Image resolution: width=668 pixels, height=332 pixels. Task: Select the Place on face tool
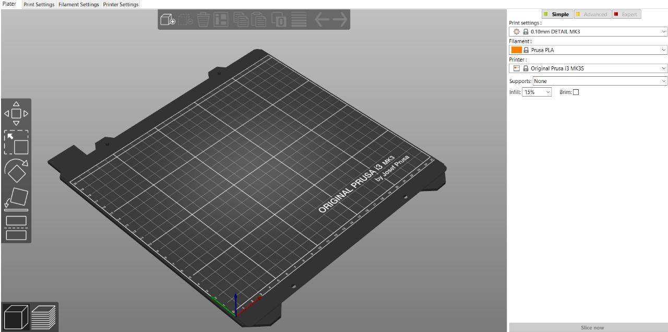point(16,199)
